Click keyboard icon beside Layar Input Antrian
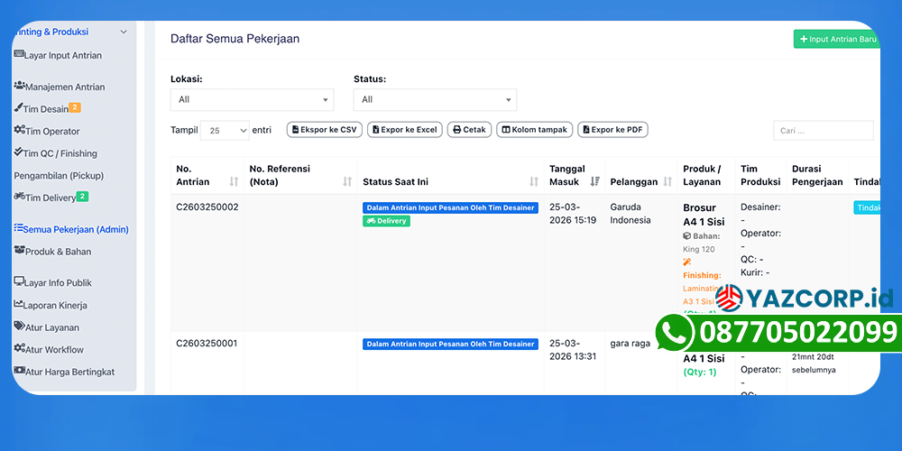This screenshot has height=451, width=902. [x=19, y=55]
